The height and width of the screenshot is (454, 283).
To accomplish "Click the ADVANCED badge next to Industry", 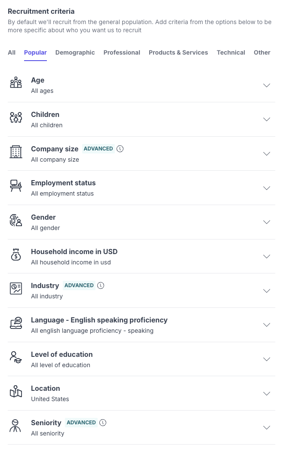I will (79, 285).
